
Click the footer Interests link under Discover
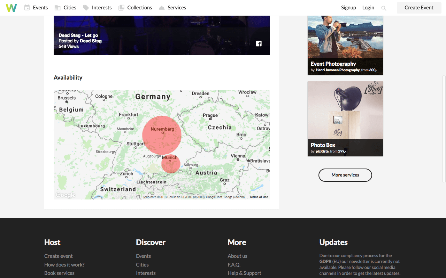tap(146, 273)
